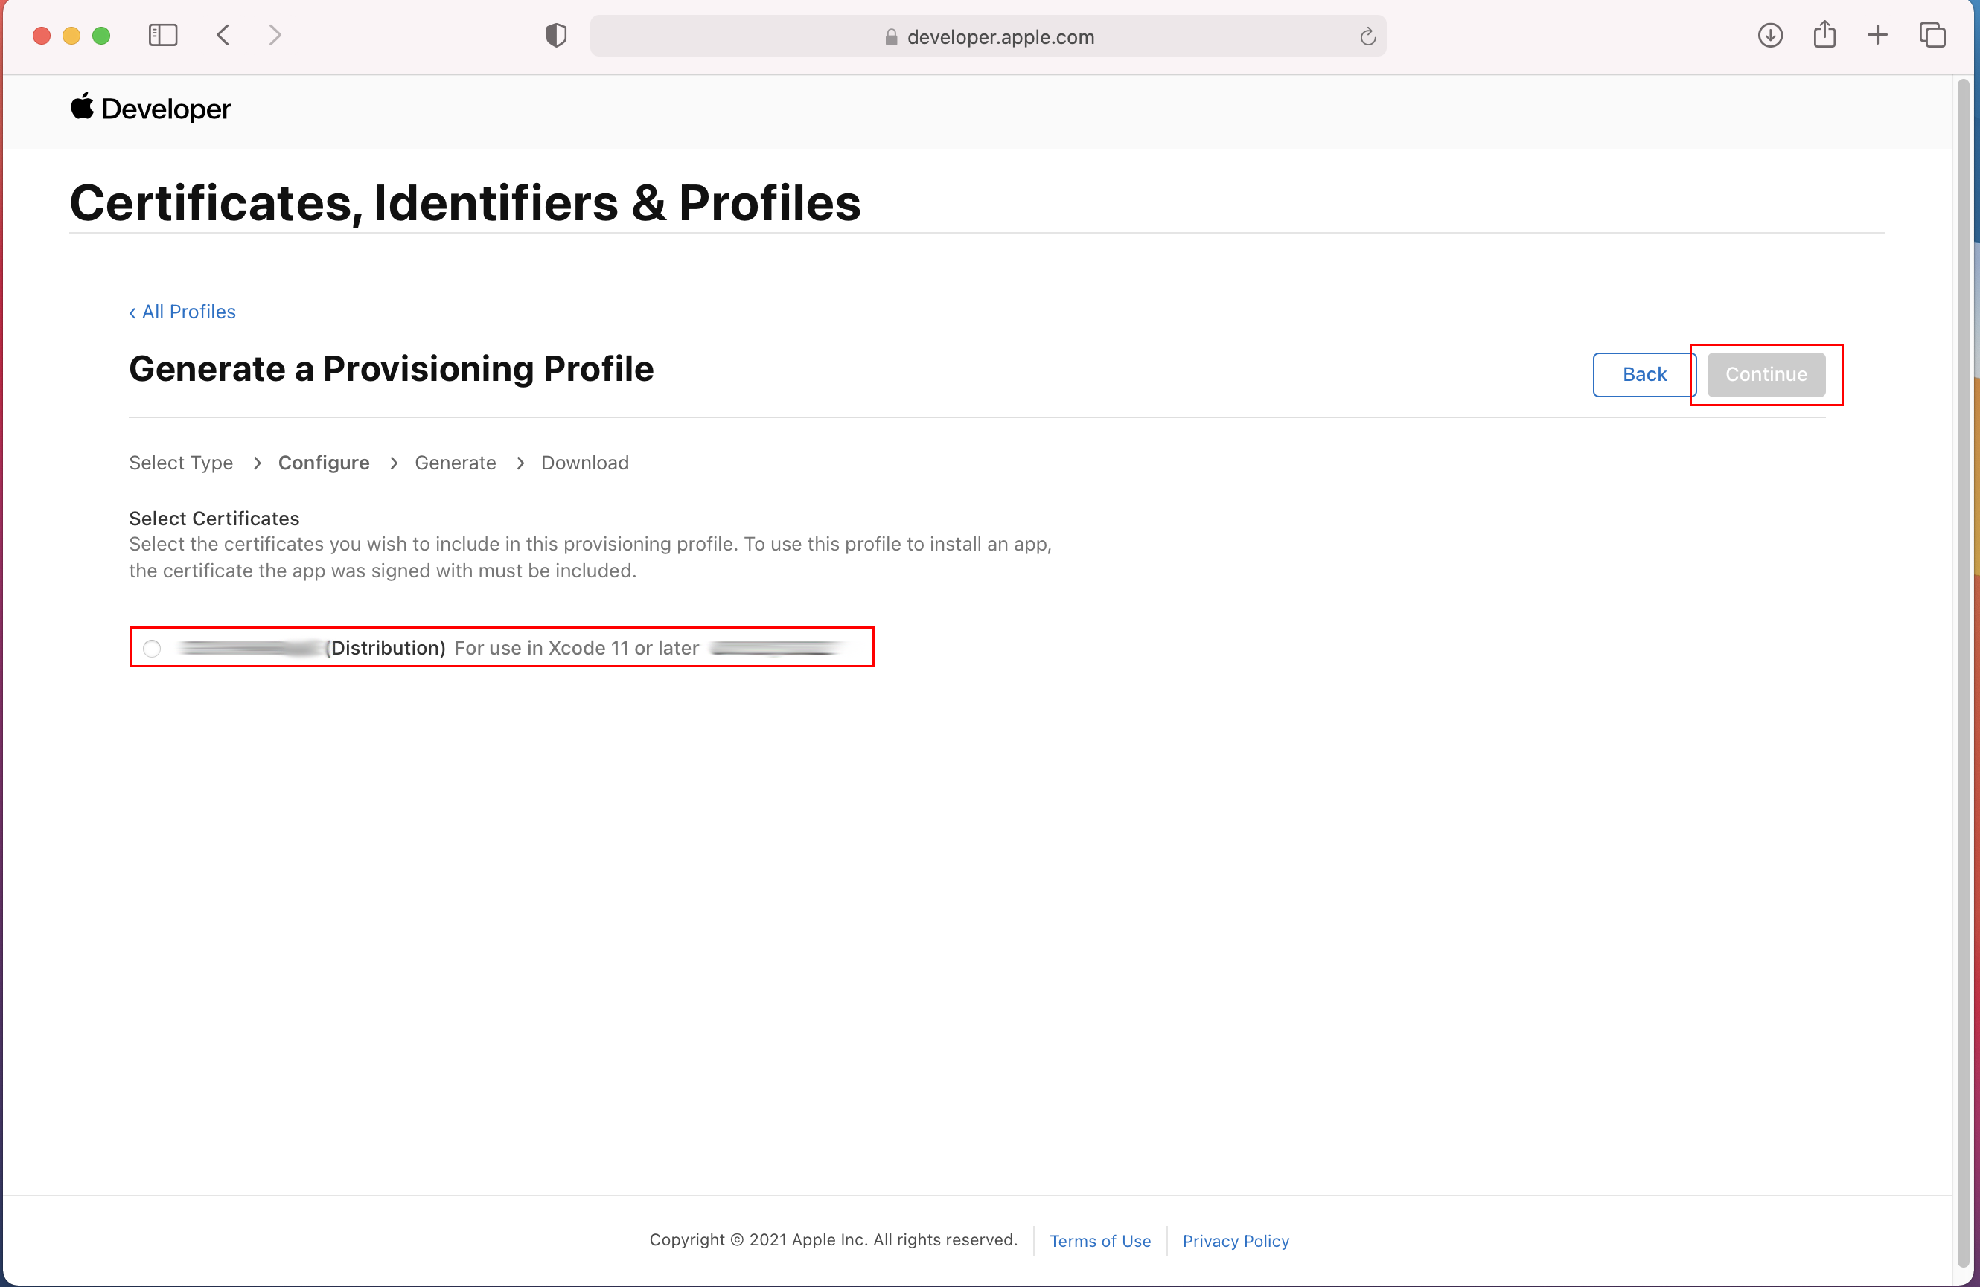The height and width of the screenshot is (1287, 1980).
Task: Click the Configure step
Action: coord(324,462)
